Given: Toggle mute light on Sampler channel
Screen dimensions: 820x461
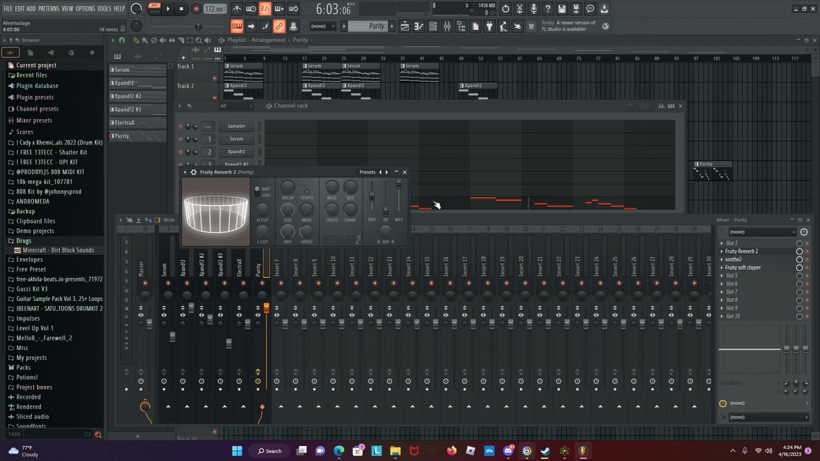Looking at the screenshot, I should pyautogui.click(x=180, y=126).
